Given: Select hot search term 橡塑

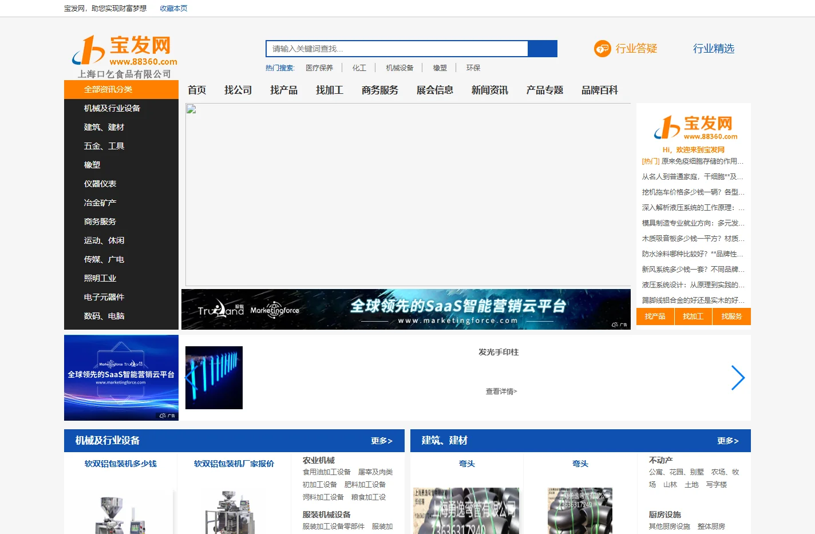Looking at the screenshot, I should [440, 68].
